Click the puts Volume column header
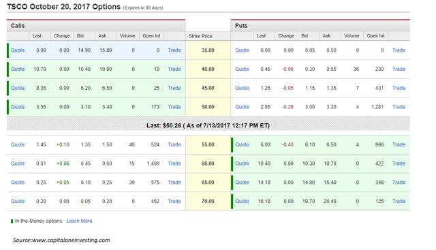The image size is (436, 250). pyautogui.click(x=352, y=36)
